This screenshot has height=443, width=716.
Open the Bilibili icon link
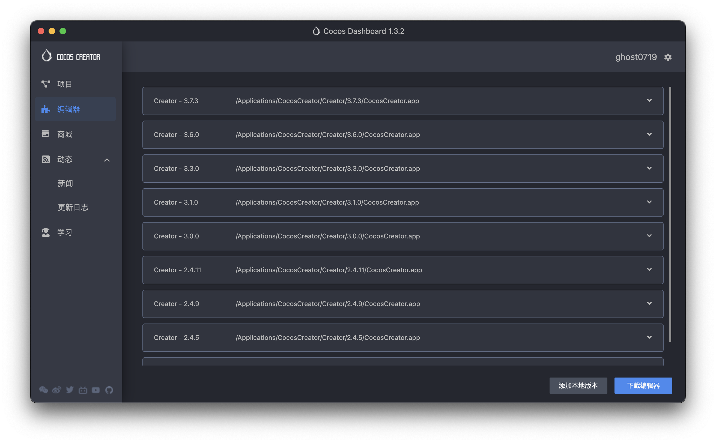click(x=83, y=390)
